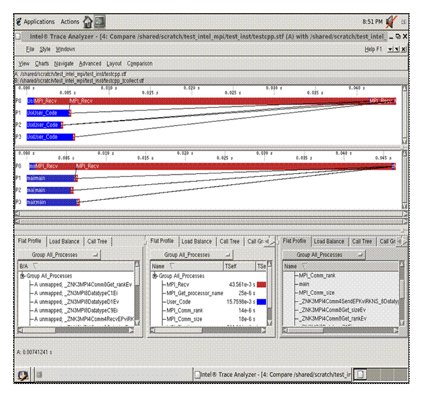Open the Layout menu

tap(114, 64)
